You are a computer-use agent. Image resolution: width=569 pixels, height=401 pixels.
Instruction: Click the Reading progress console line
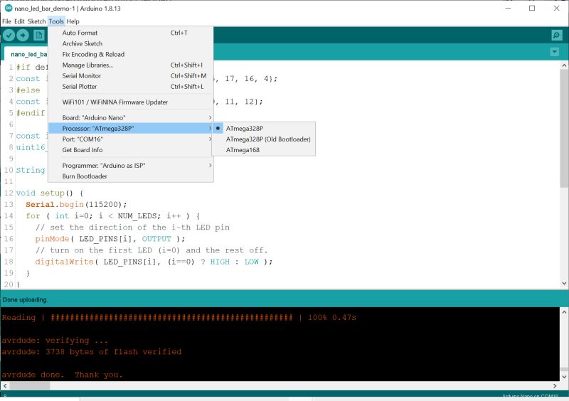[x=179, y=318]
